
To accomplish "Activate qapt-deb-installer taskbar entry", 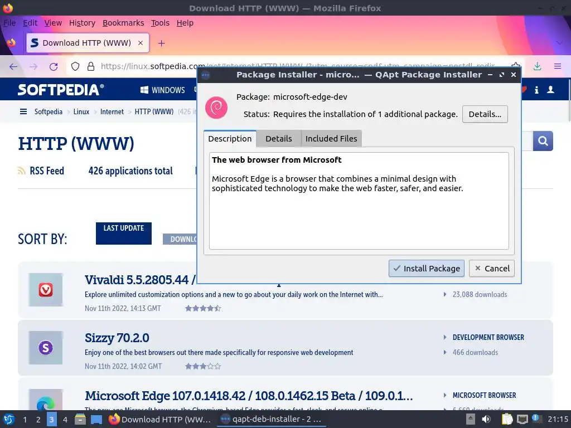I will [272, 419].
